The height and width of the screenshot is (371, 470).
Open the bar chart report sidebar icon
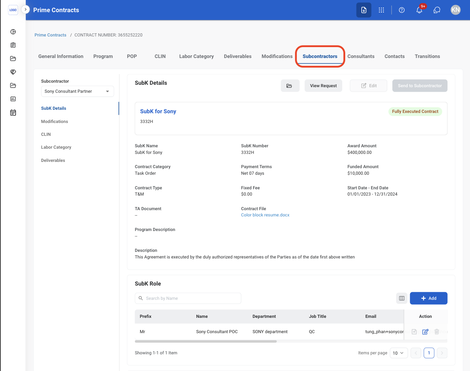(13, 99)
